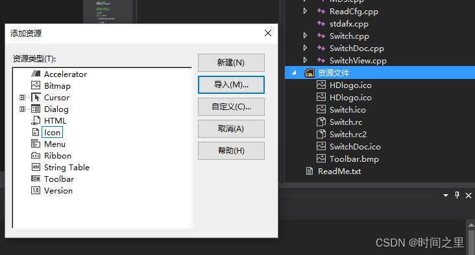Click the 新建(N) button
This screenshot has height=255, width=475.
[231, 63]
